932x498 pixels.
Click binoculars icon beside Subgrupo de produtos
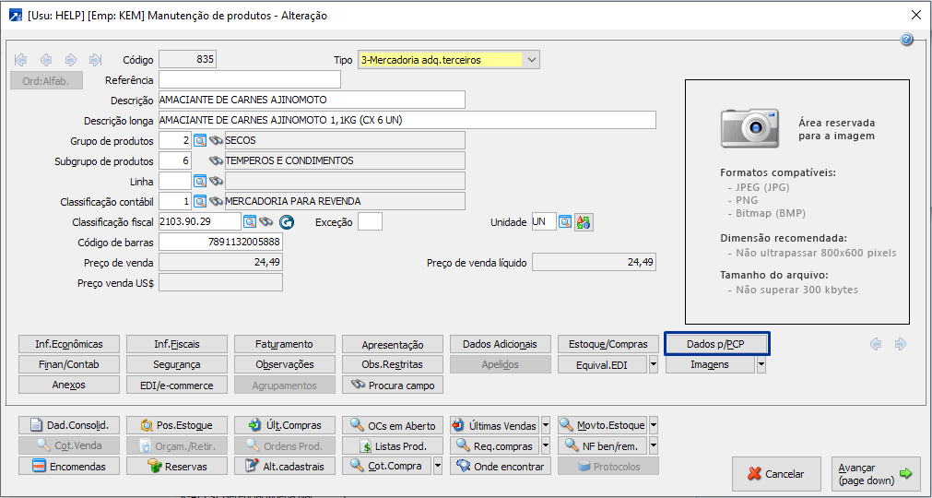point(217,160)
